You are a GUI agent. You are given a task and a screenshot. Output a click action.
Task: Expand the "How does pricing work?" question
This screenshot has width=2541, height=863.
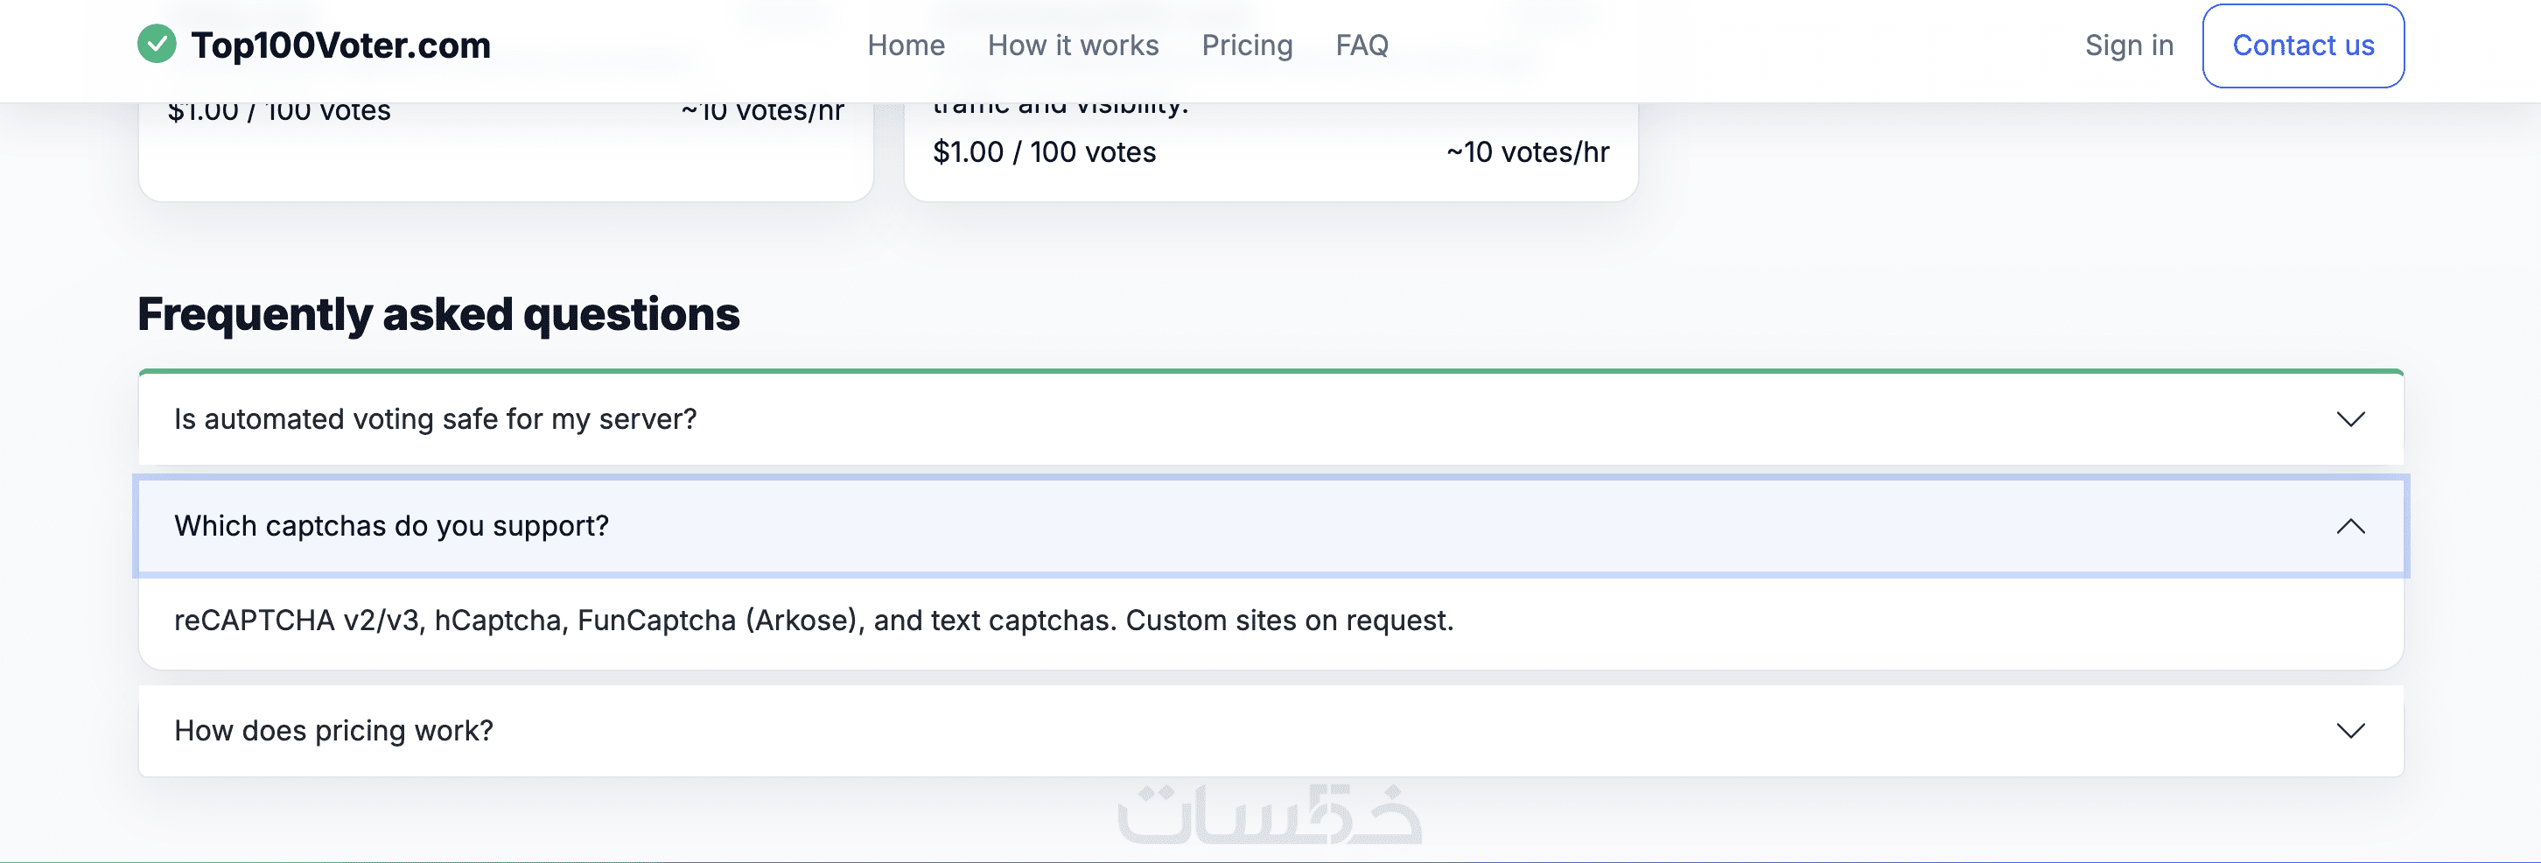(x=333, y=731)
